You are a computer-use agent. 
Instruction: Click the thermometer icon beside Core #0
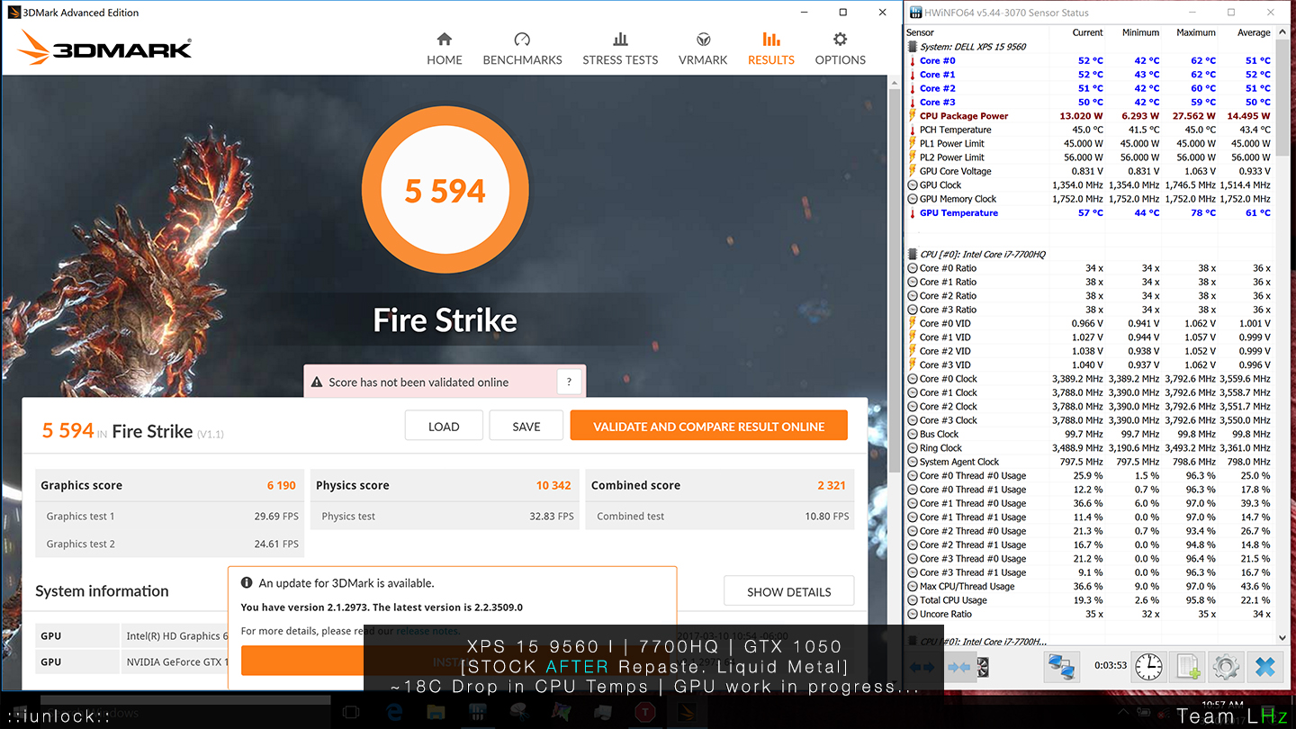[913, 61]
